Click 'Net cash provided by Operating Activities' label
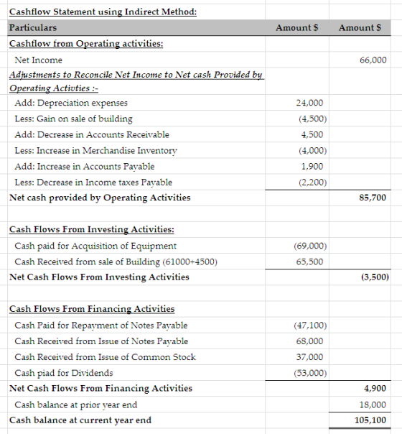This screenshot has width=402, height=434. coord(100,198)
